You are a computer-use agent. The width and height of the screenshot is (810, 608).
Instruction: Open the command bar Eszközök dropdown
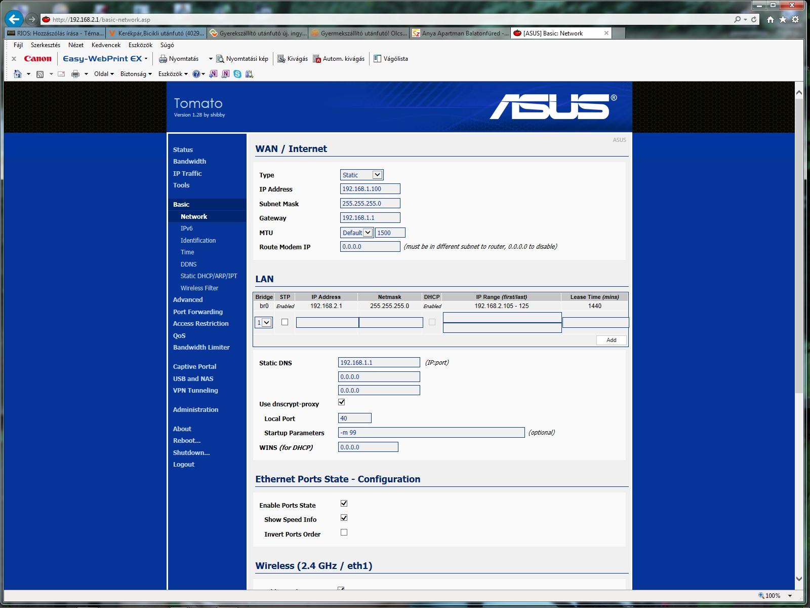173,74
